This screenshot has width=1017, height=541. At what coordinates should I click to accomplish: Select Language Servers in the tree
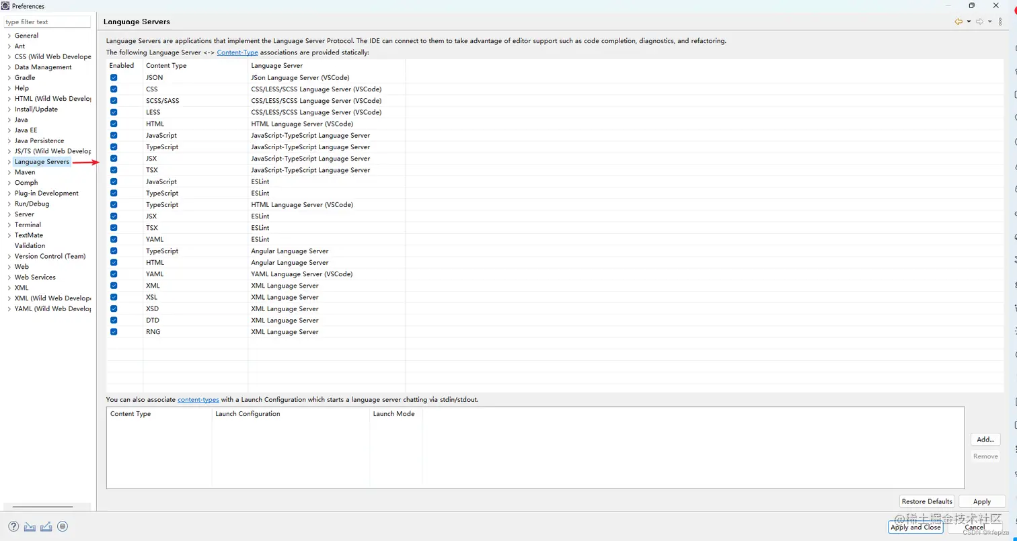coord(42,162)
